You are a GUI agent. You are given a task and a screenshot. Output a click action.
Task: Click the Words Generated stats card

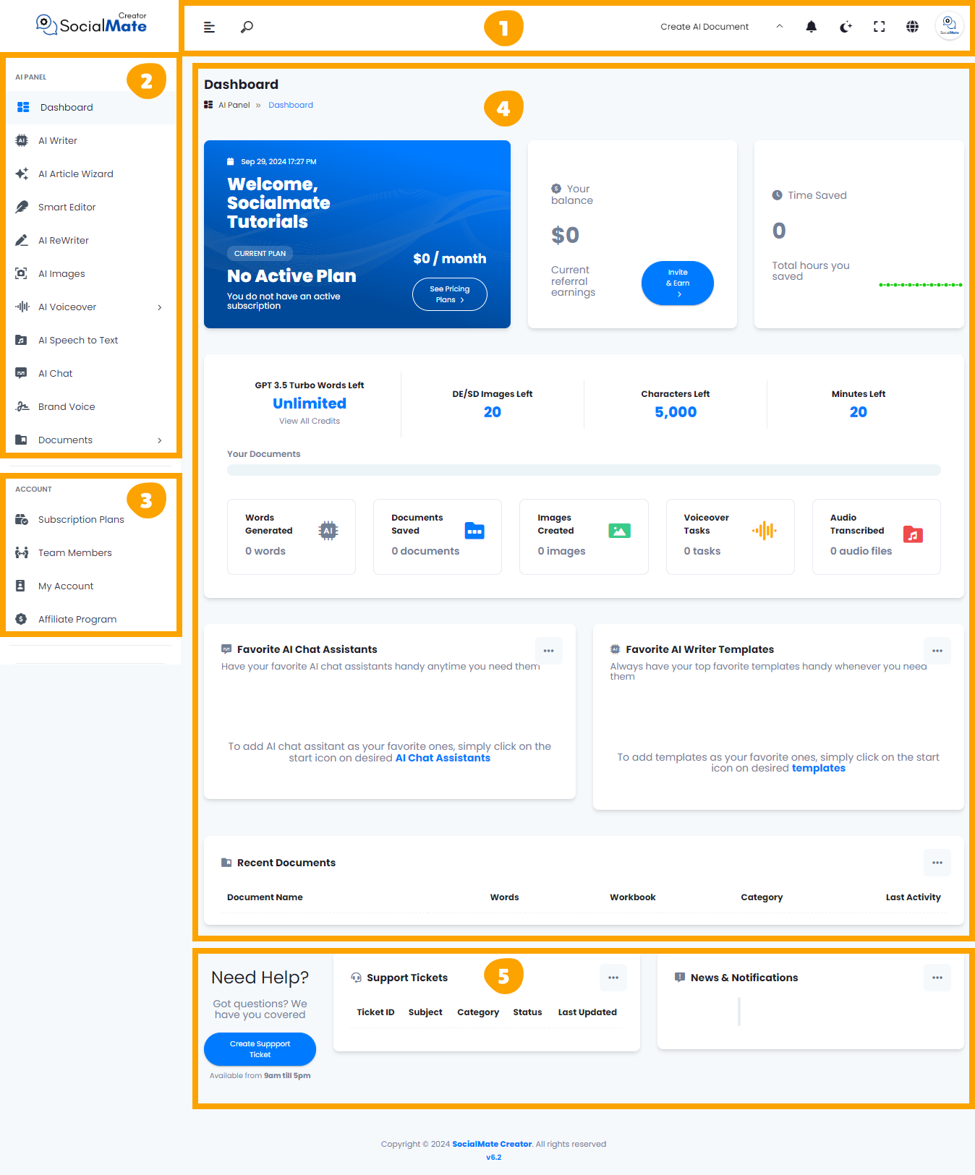point(291,537)
